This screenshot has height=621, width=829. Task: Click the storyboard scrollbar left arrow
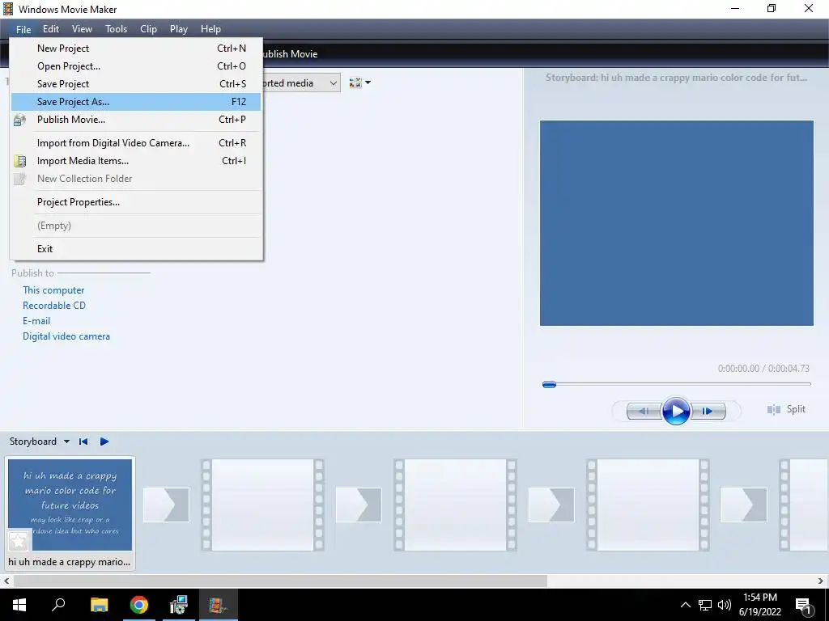6,581
